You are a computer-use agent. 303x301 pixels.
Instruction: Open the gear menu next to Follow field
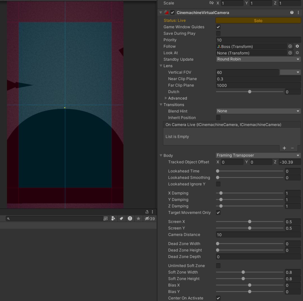click(x=297, y=46)
